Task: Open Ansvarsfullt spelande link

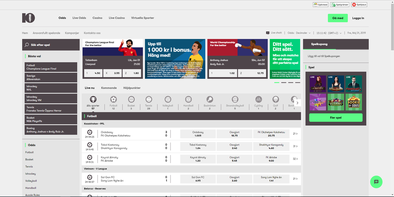Action: [x=46, y=33]
